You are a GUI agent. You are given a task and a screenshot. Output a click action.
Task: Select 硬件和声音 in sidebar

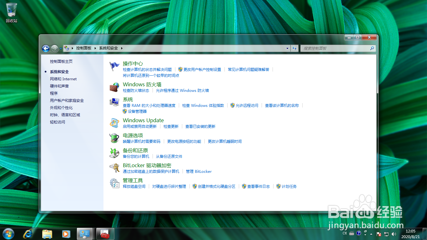pyautogui.click(x=59, y=86)
